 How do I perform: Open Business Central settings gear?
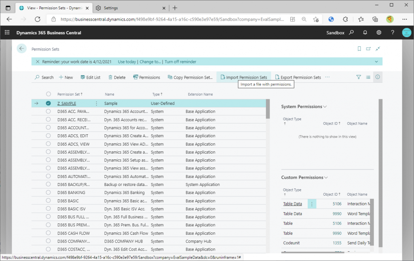click(378, 32)
